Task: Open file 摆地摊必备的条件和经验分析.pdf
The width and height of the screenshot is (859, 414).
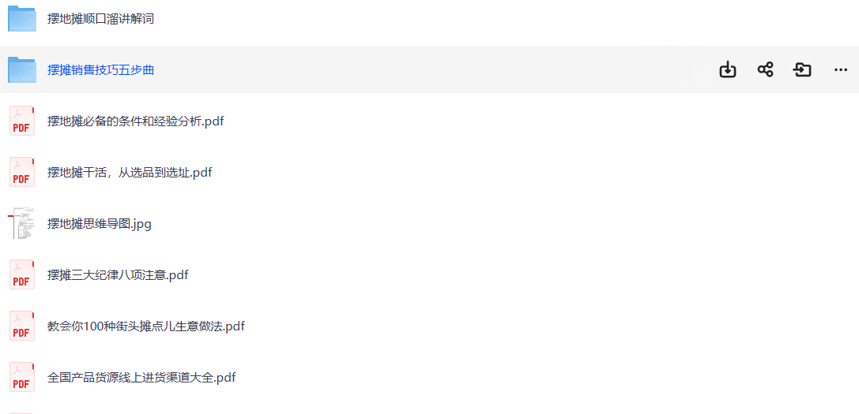Action: (135, 121)
